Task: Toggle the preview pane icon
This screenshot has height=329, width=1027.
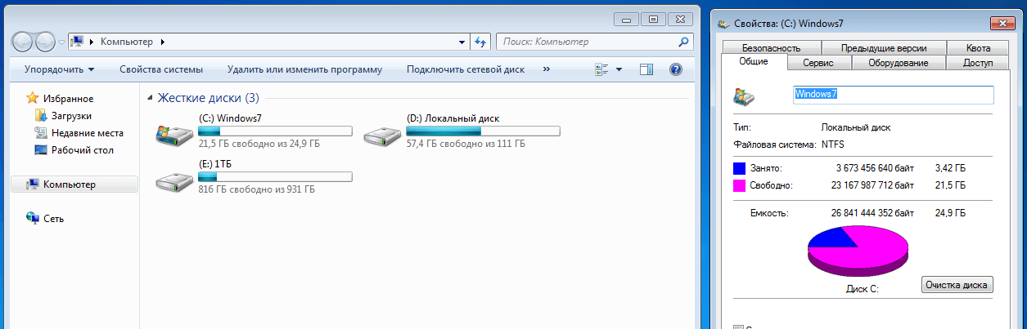Action: [646, 69]
